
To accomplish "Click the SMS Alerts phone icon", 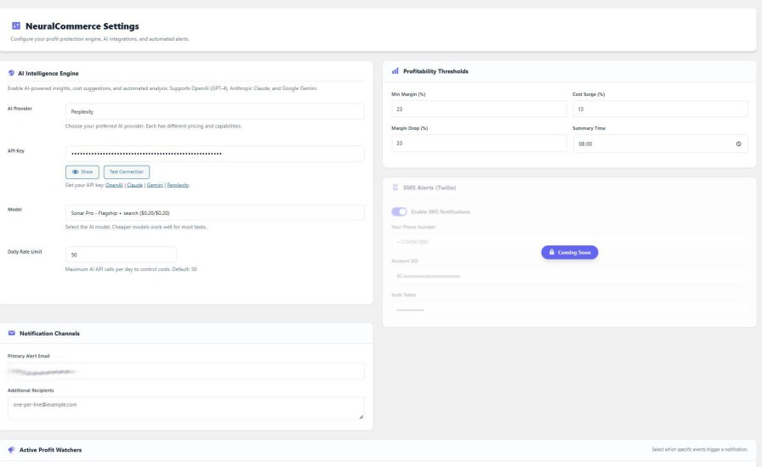I will (x=395, y=188).
